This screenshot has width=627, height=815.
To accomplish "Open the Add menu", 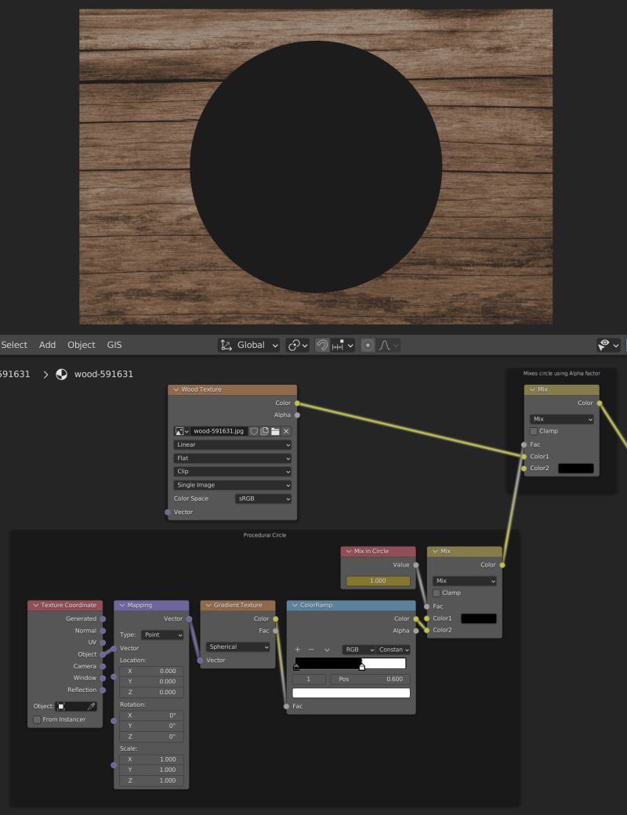I will pyautogui.click(x=47, y=345).
